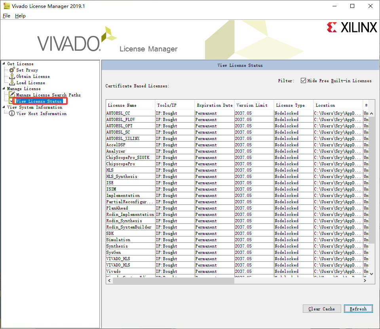Open the File menu
380x329 pixels.
click(x=7, y=16)
